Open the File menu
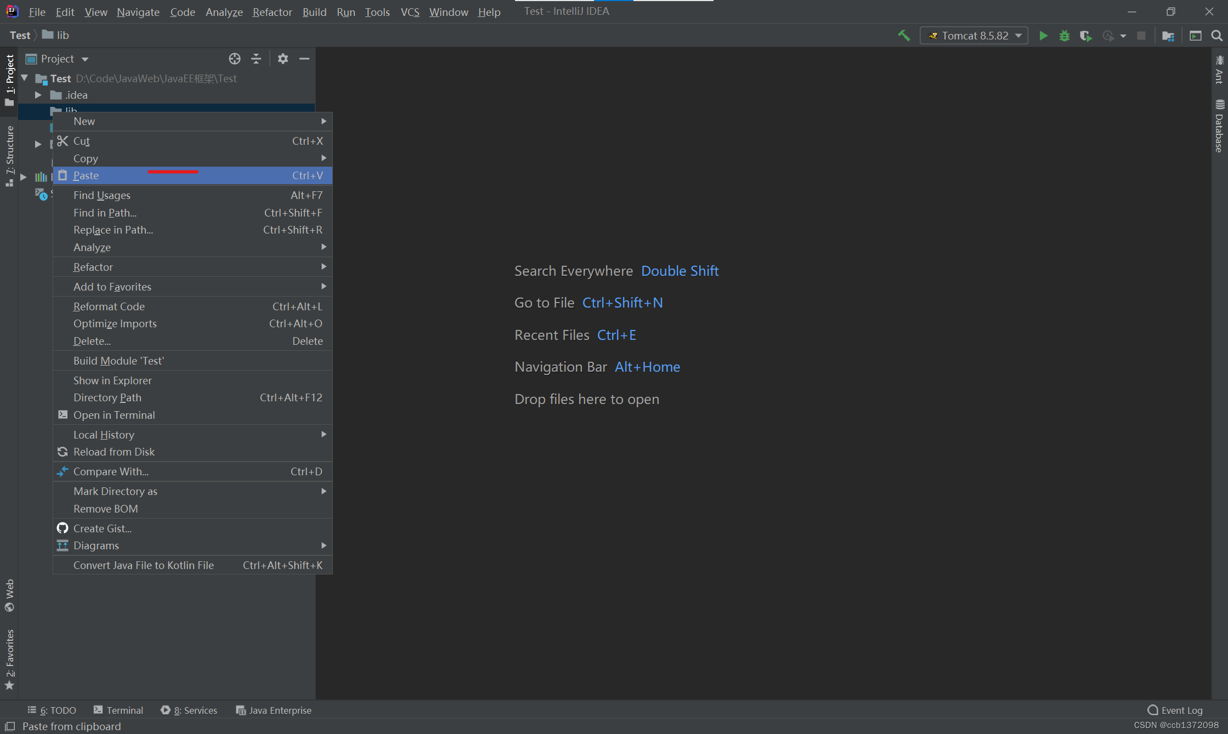1228x734 pixels. [x=37, y=12]
